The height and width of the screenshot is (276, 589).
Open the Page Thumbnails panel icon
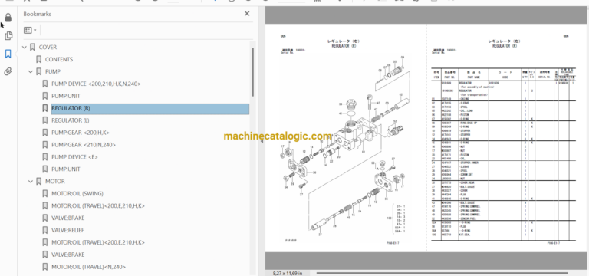(8, 36)
